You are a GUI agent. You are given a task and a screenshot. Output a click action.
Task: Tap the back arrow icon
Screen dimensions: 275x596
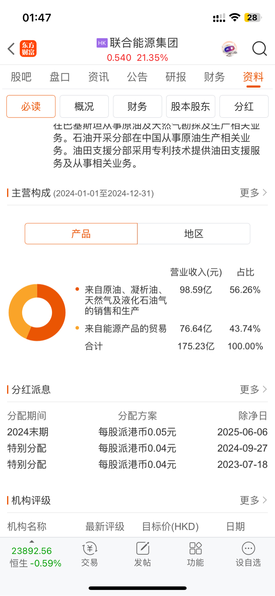click(11, 49)
